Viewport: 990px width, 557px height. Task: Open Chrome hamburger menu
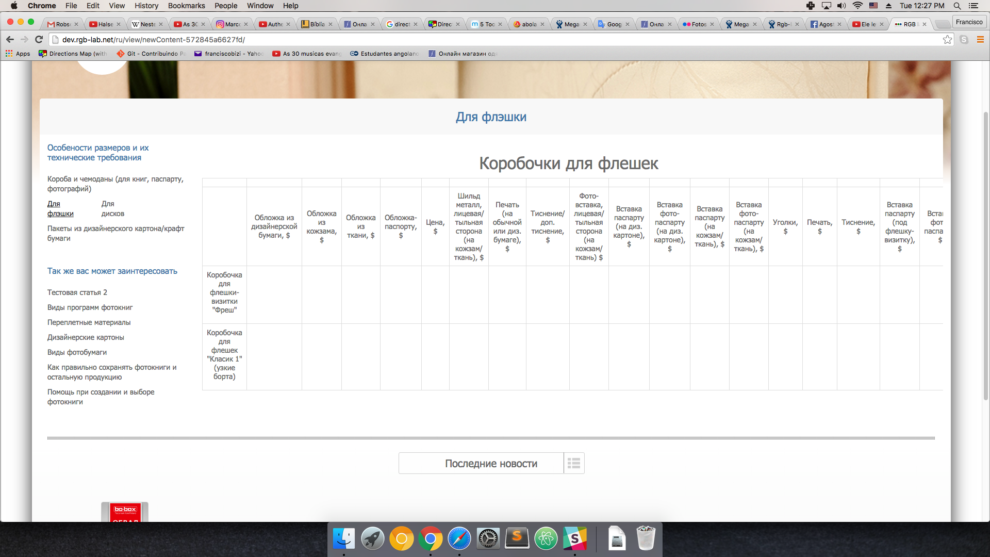980,40
